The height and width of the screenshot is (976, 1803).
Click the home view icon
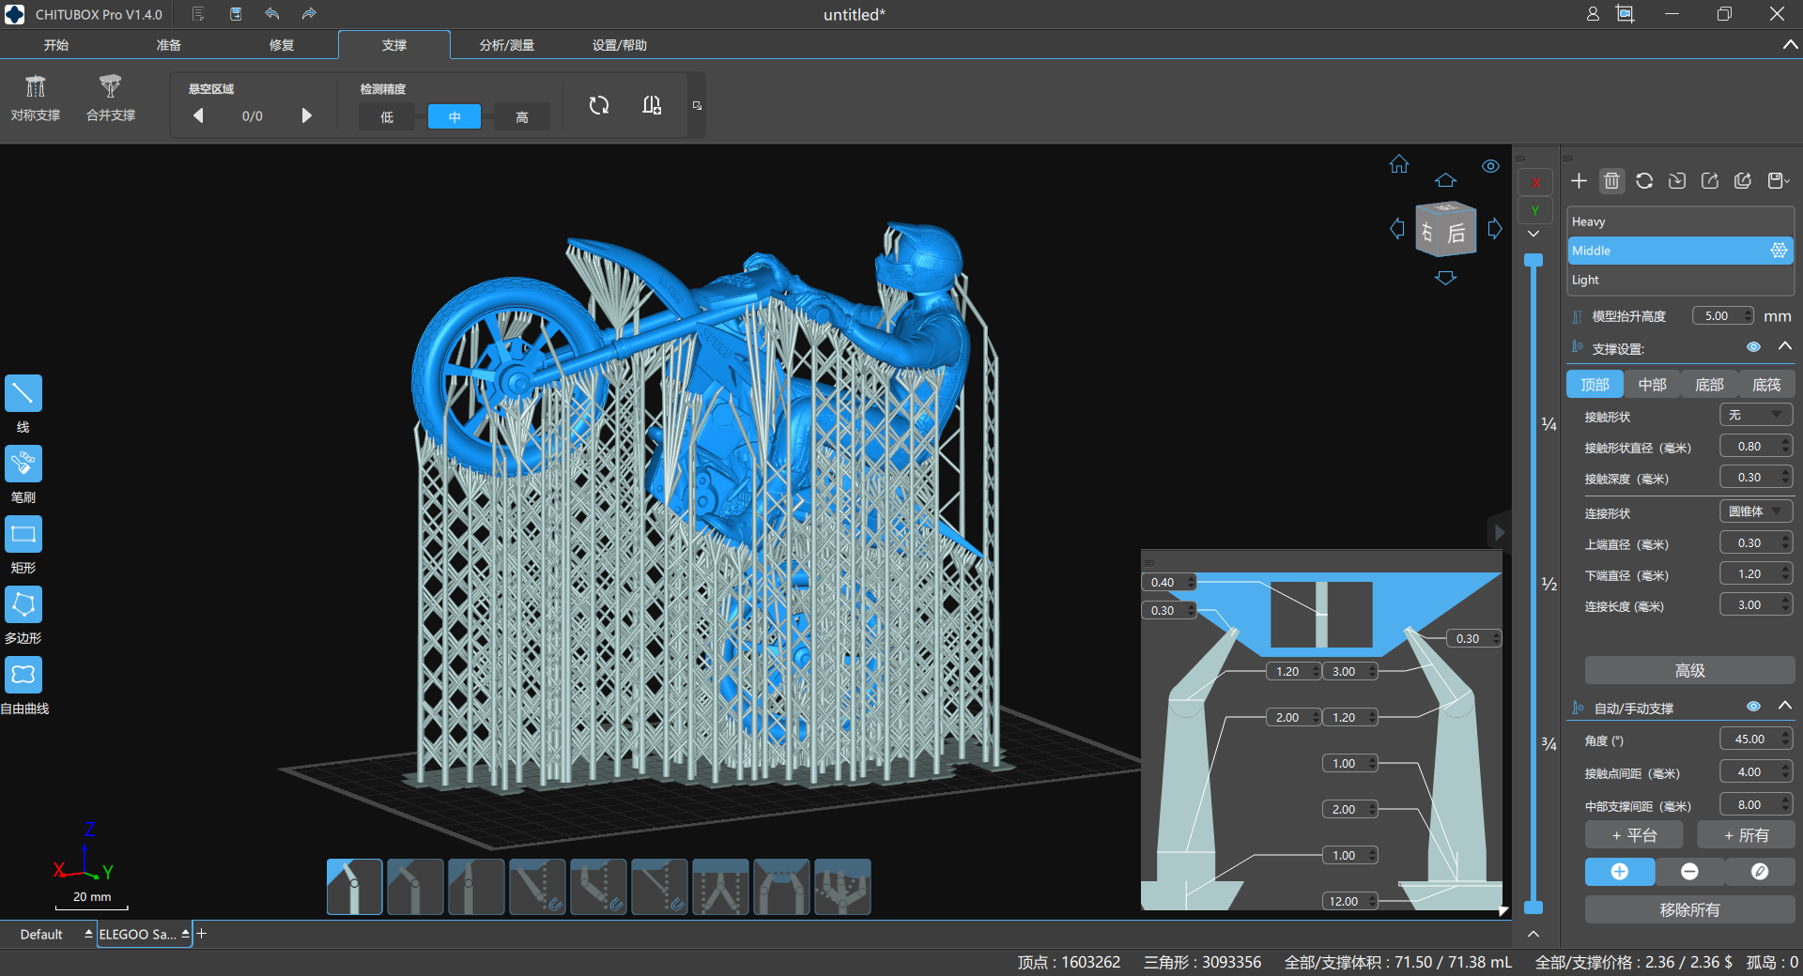[1399, 165]
